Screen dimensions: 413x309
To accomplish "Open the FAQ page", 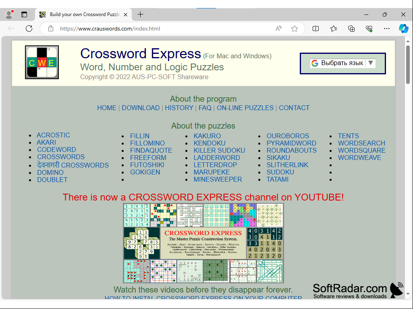I will point(205,108).
